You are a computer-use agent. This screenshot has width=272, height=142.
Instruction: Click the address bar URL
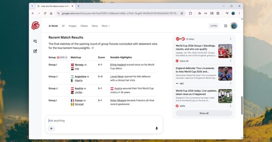(x=120, y=13)
